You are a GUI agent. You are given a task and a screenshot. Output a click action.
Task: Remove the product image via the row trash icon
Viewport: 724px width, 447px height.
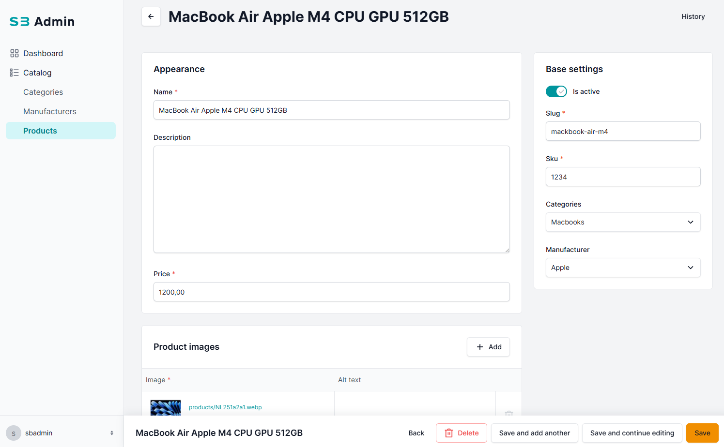coord(509,414)
